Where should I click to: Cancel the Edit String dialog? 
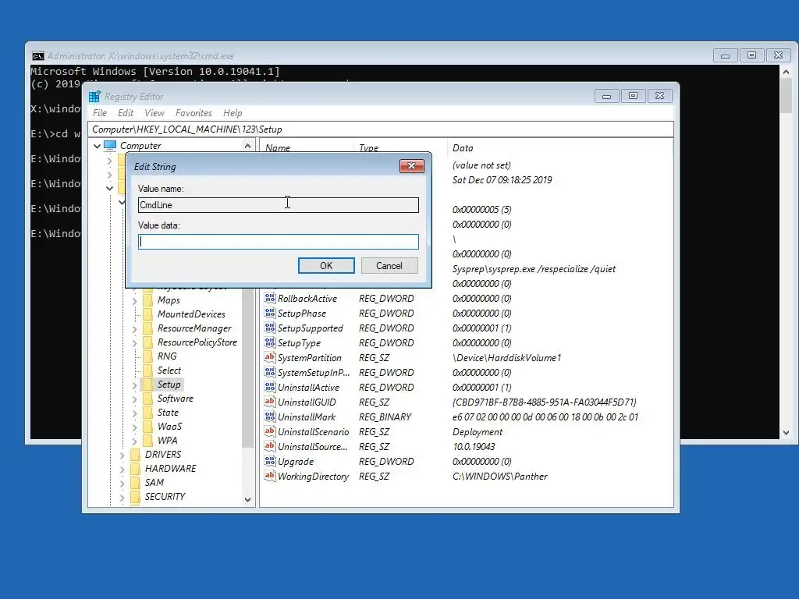389,265
